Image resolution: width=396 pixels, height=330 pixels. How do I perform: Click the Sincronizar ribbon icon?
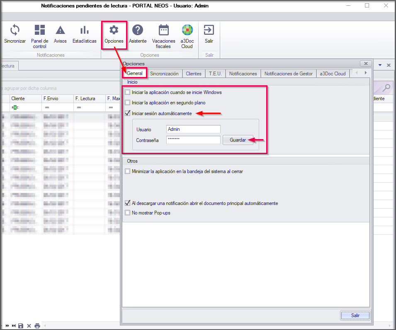tap(15, 30)
